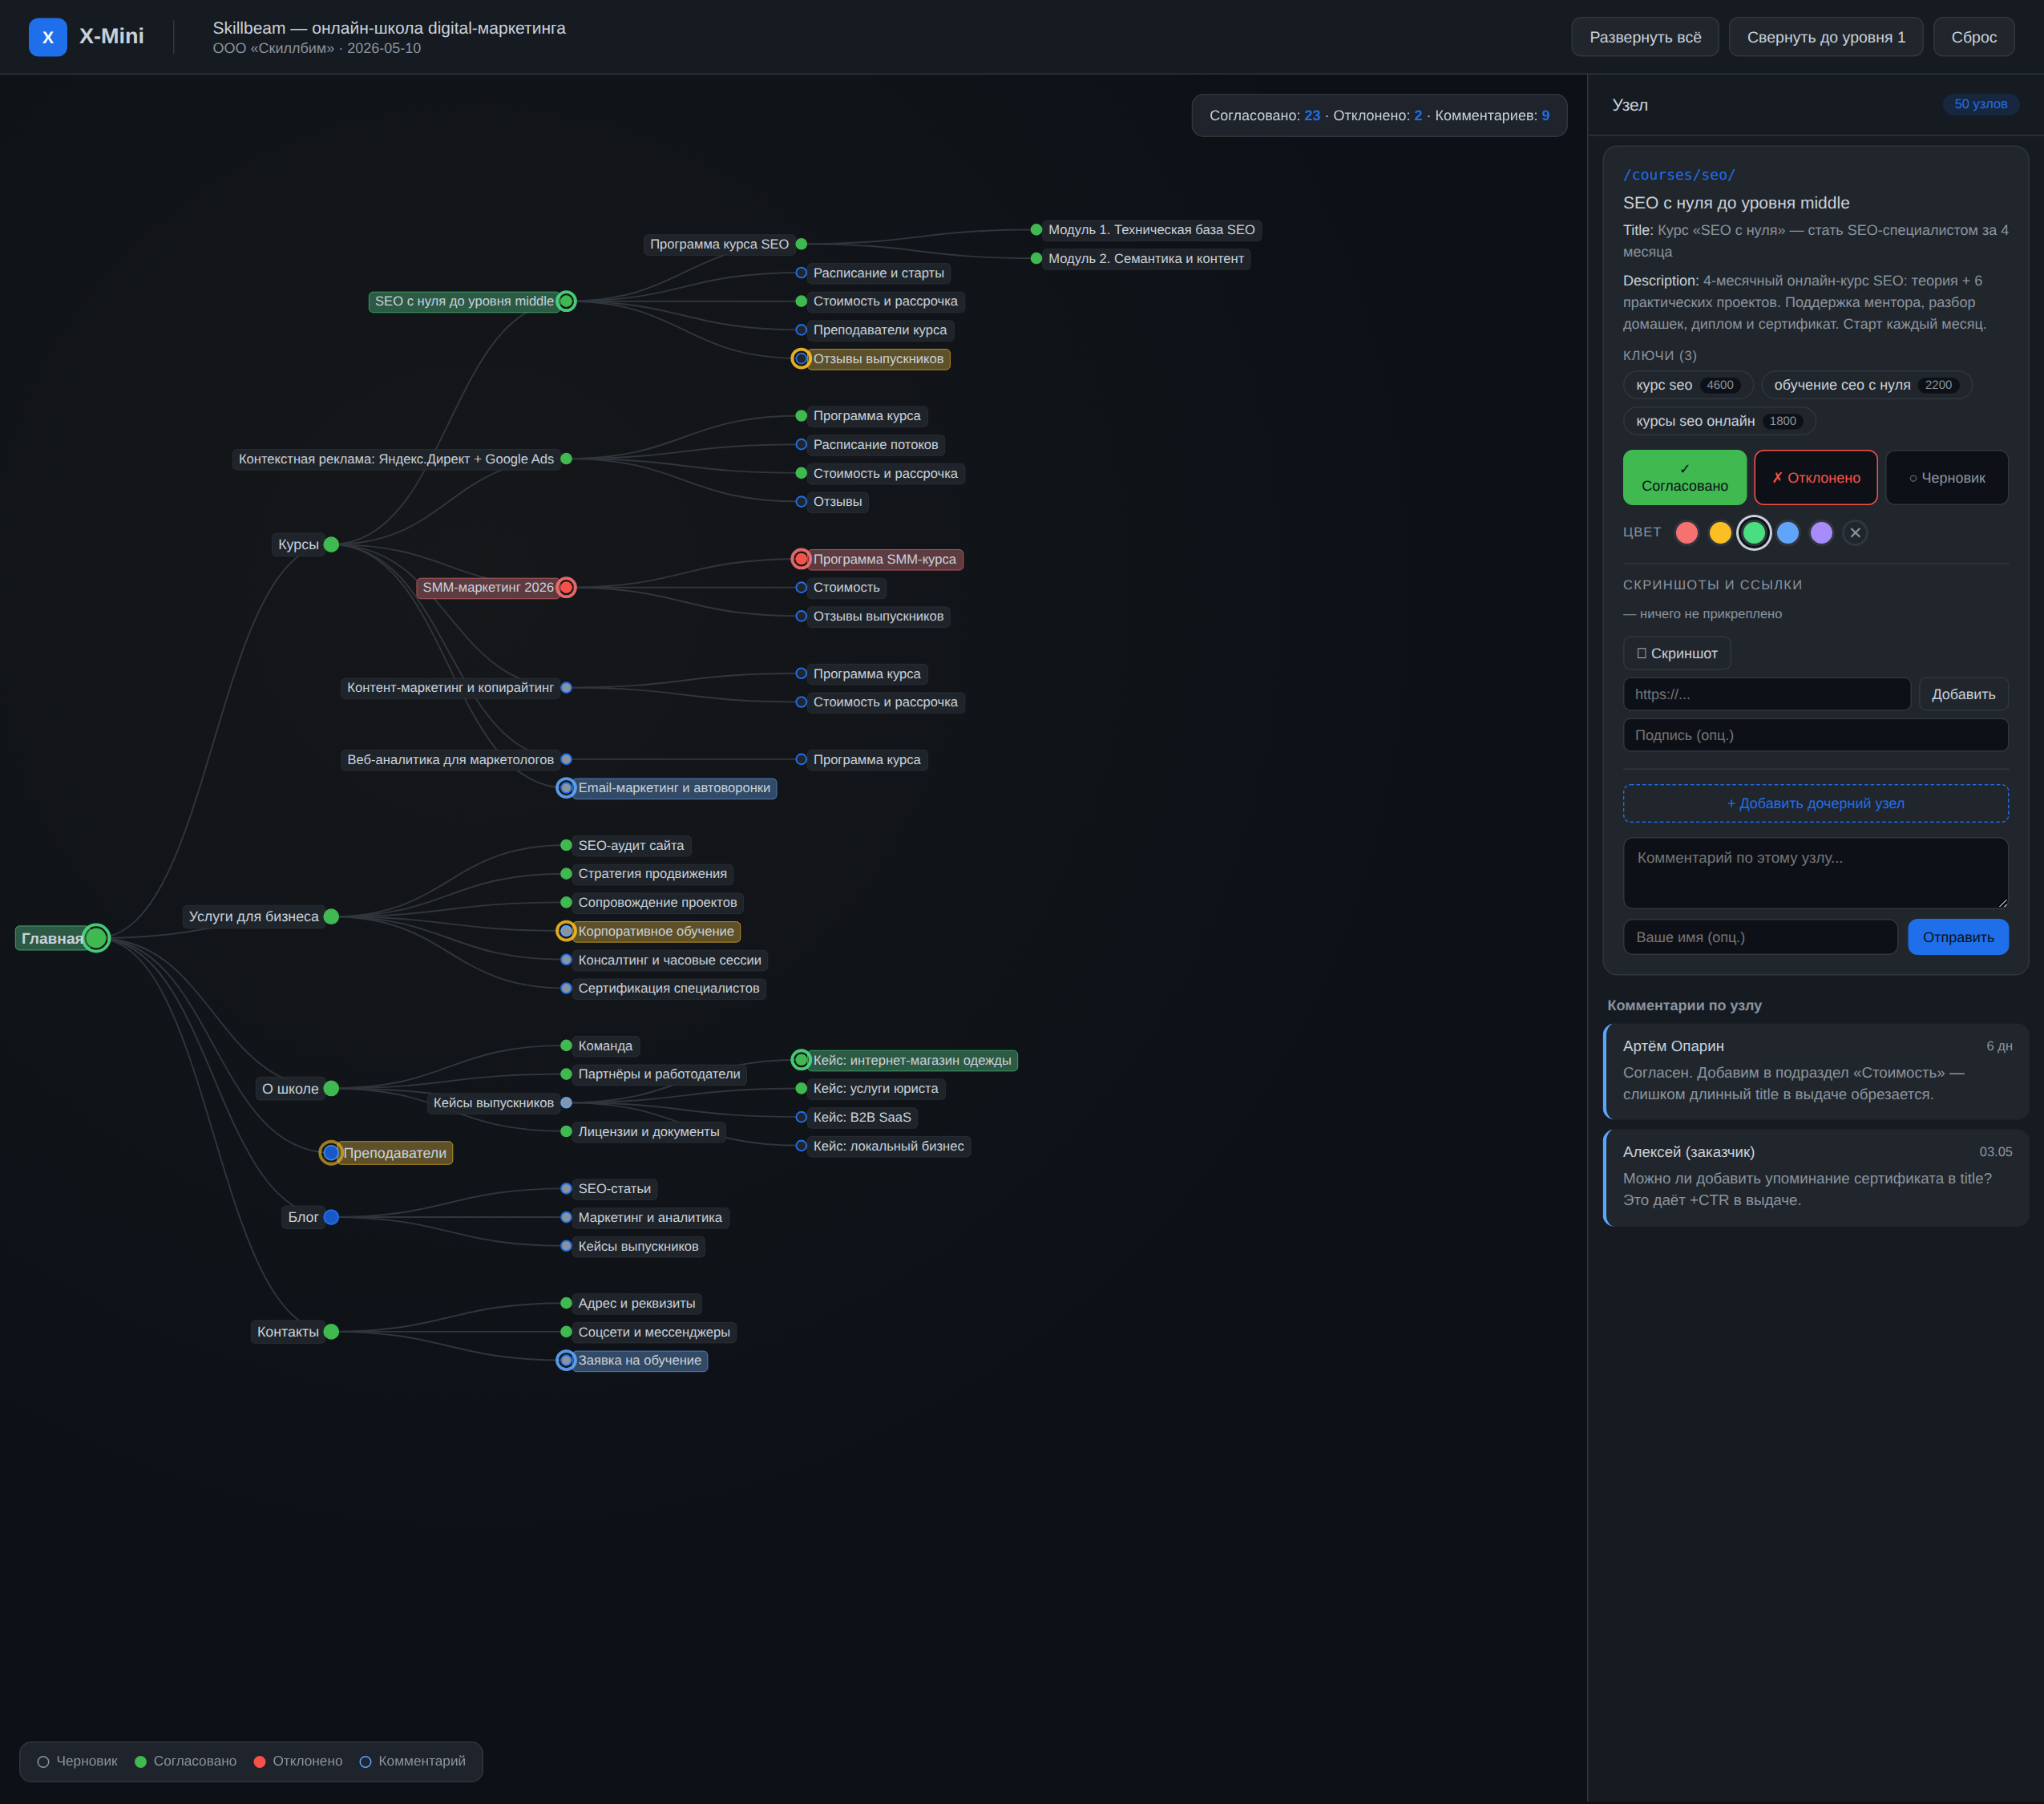Set node status to Согласовано
The image size is (2044, 1804).
click(1684, 477)
